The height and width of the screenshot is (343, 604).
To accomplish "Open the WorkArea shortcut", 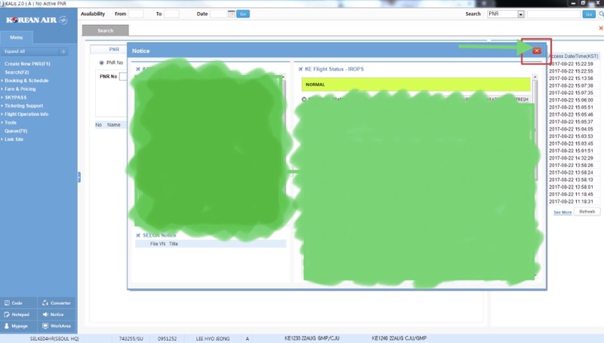I will tap(57, 326).
